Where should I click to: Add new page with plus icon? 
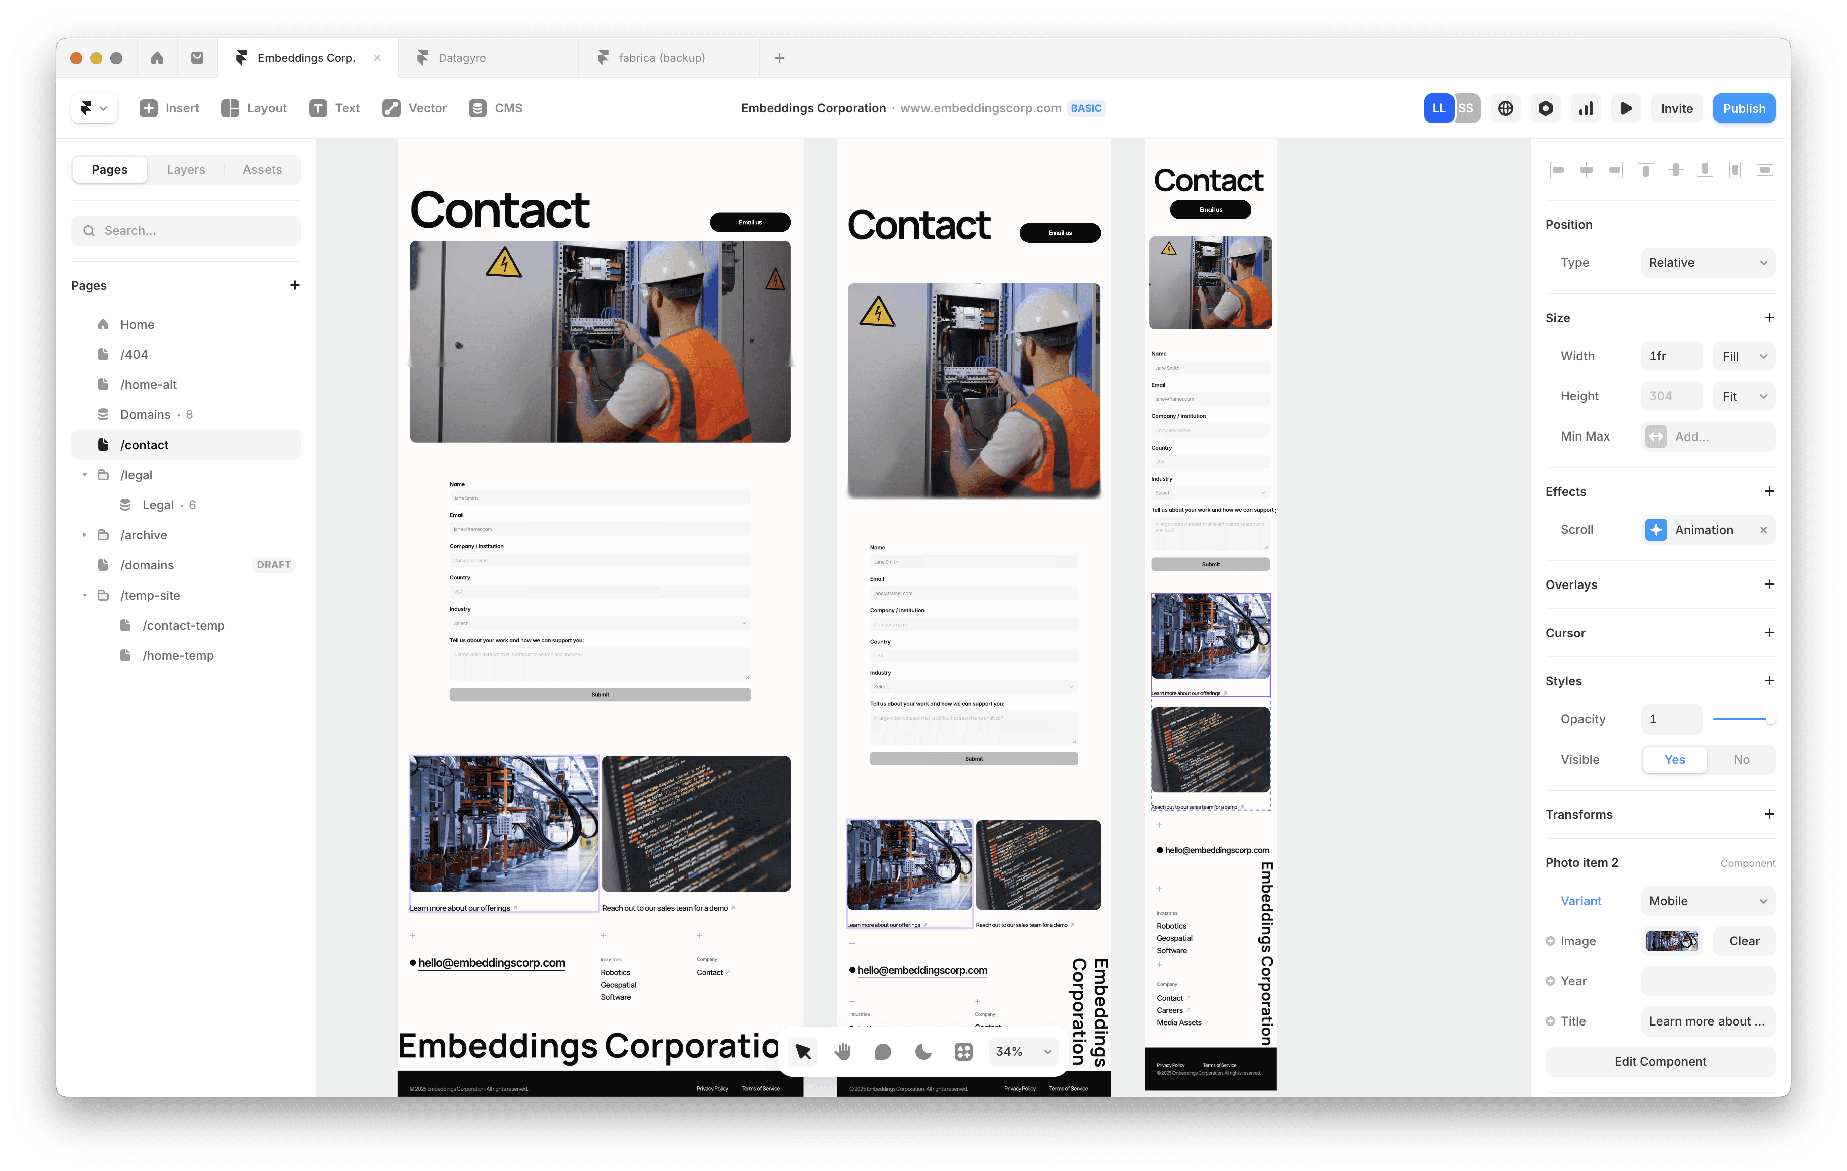point(295,285)
